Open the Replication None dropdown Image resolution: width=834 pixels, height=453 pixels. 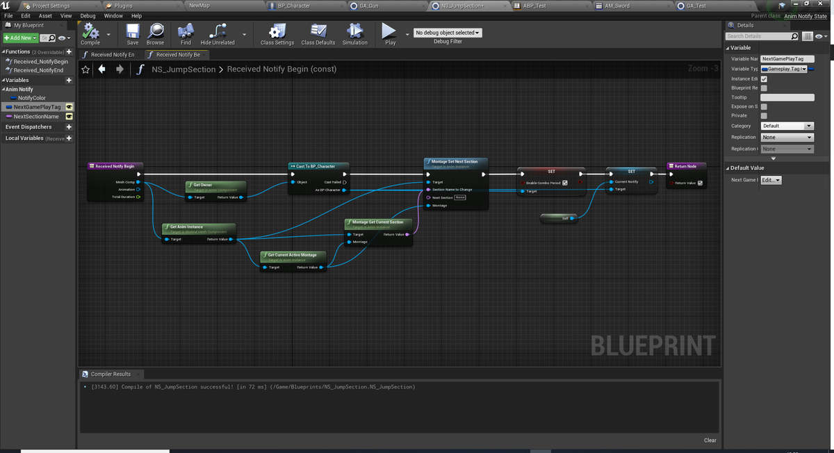click(x=787, y=137)
